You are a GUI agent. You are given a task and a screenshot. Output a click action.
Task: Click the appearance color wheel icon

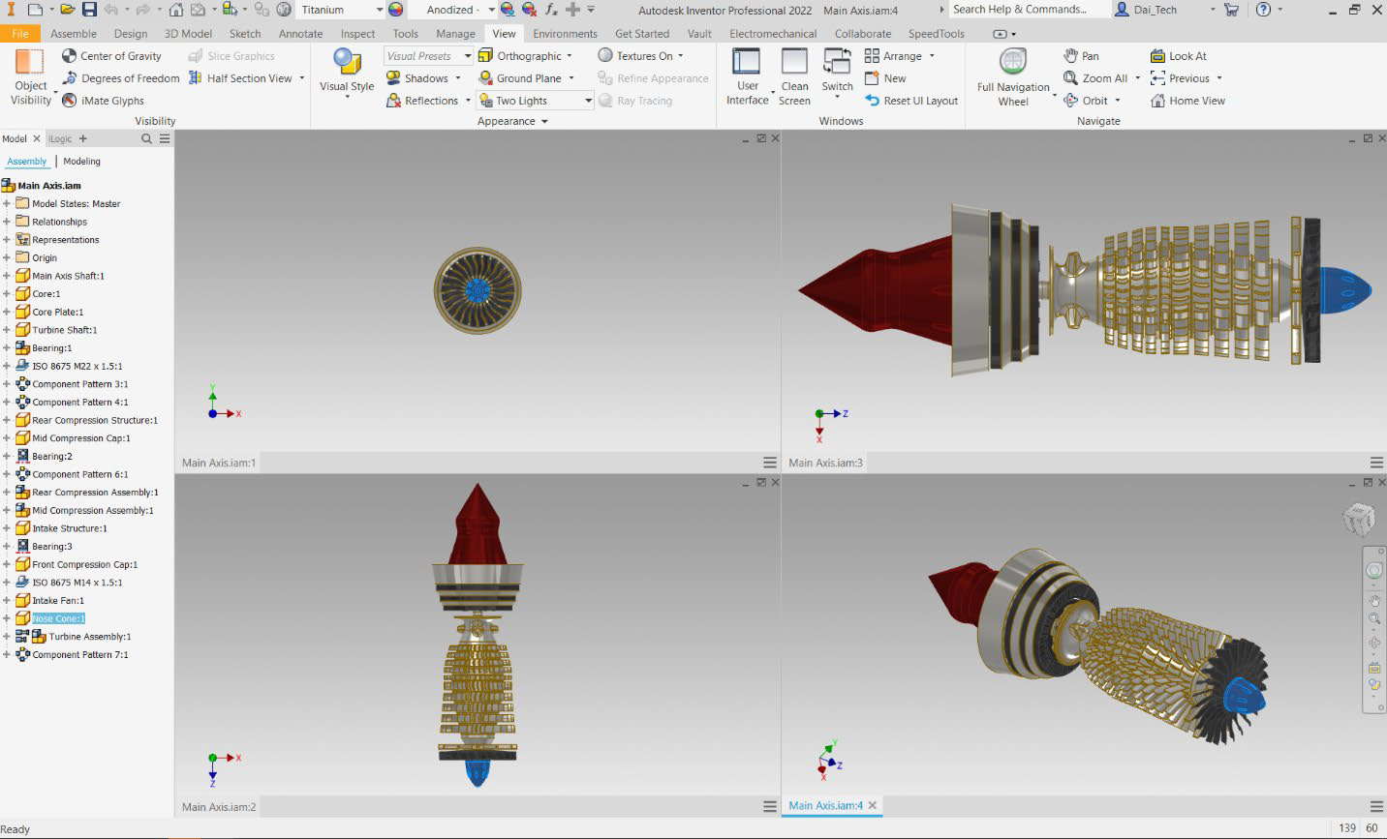(395, 10)
